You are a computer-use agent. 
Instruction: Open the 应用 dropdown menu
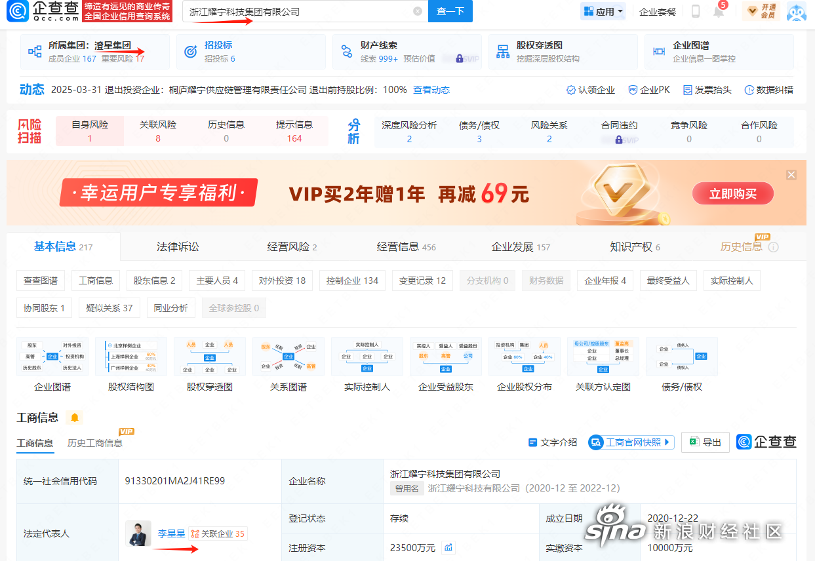[x=603, y=11]
